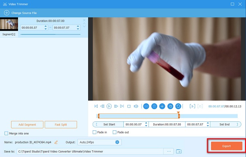
Task: Enable the Fade in checkbox
Action: click(x=94, y=132)
